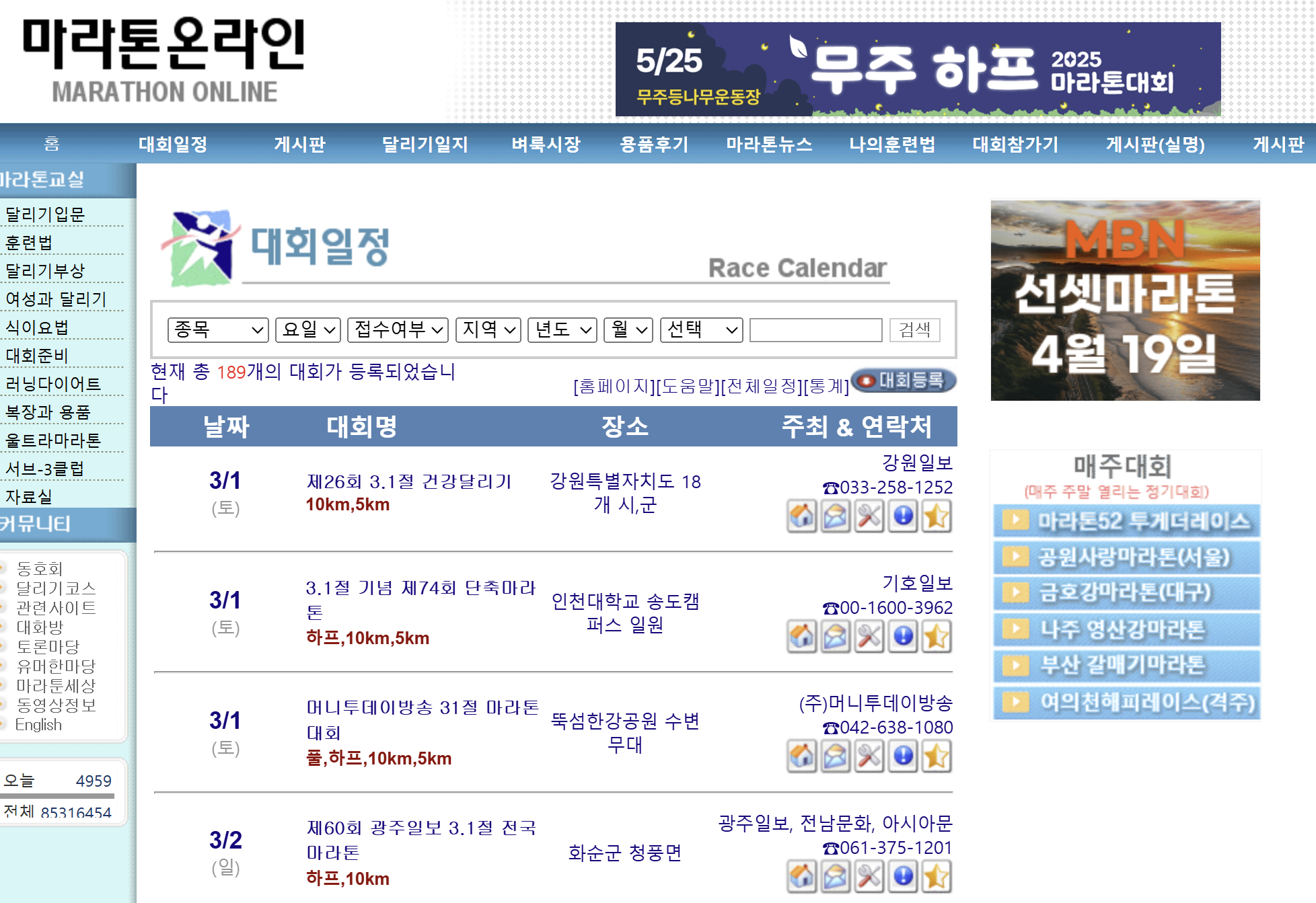Open 대회일정 in top navigation
This screenshot has width=1316, height=903.
[x=173, y=144]
